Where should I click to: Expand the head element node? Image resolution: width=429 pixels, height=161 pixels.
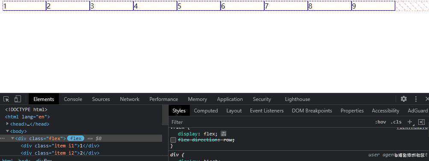(7, 124)
